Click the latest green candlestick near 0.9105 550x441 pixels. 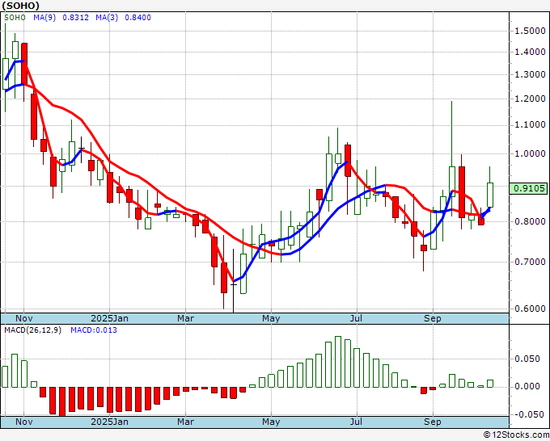(x=490, y=195)
